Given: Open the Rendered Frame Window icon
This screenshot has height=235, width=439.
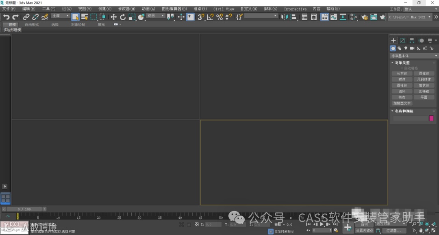Looking at the screenshot, I should (374, 17).
